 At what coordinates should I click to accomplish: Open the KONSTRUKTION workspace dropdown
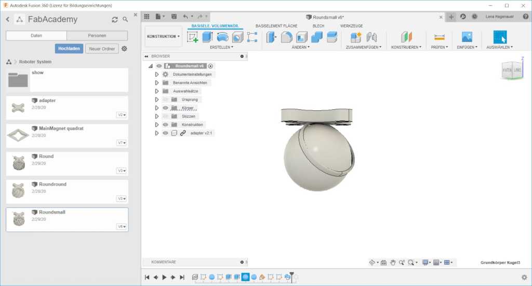coord(163,37)
